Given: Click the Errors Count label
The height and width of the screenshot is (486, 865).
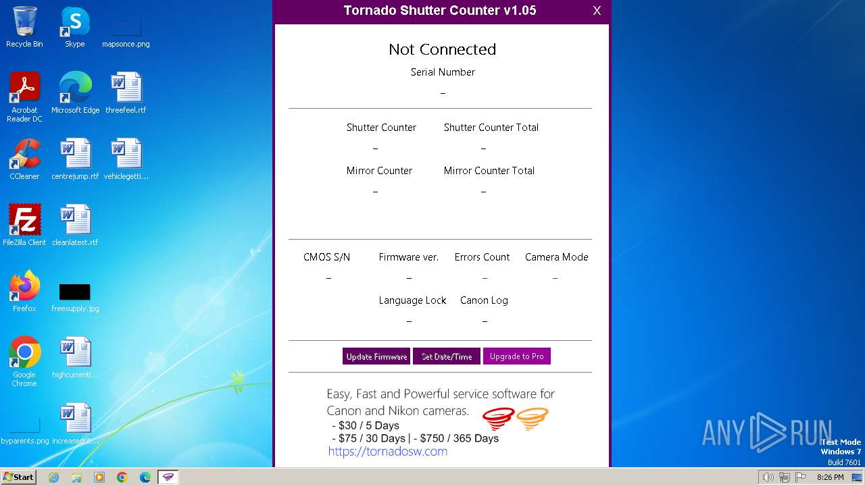Looking at the screenshot, I should point(482,257).
